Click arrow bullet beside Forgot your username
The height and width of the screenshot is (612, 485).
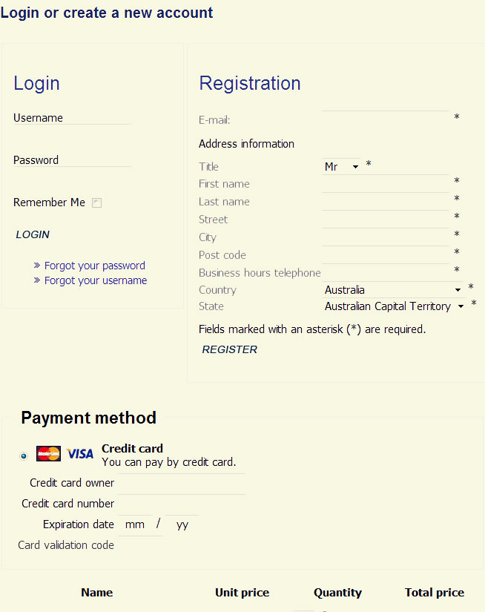tap(37, 280)
